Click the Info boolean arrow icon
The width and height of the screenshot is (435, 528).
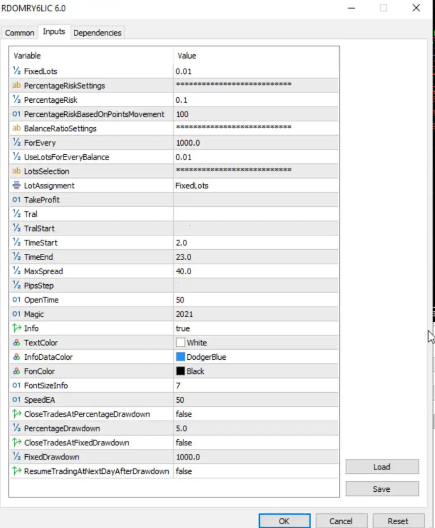click(x=16, y=328)
